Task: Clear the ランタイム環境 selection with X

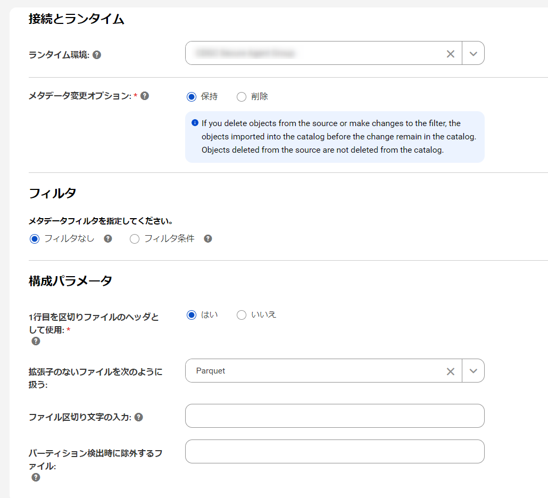Action: point(451,54)
